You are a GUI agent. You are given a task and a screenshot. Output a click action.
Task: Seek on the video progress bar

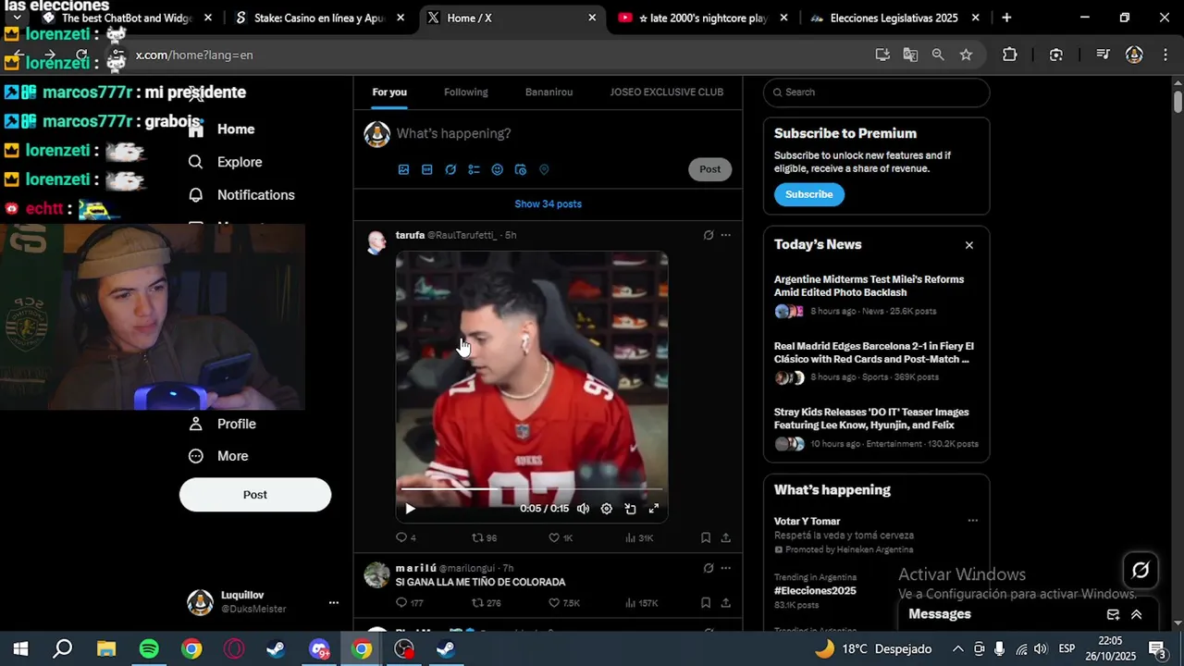point(532,488)
